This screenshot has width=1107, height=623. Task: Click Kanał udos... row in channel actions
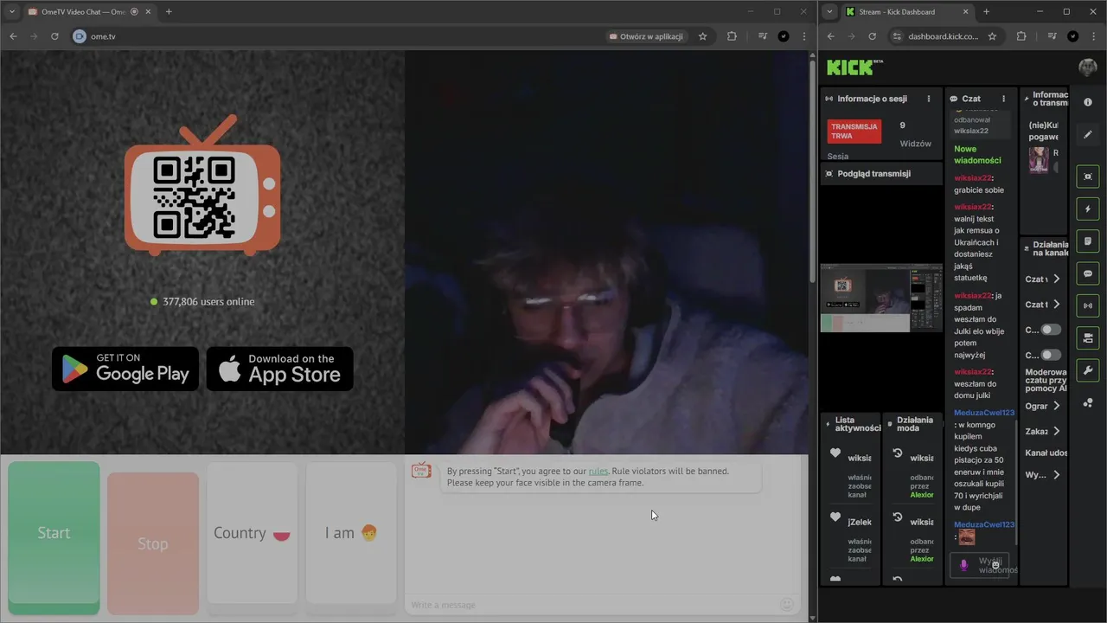1046,453
